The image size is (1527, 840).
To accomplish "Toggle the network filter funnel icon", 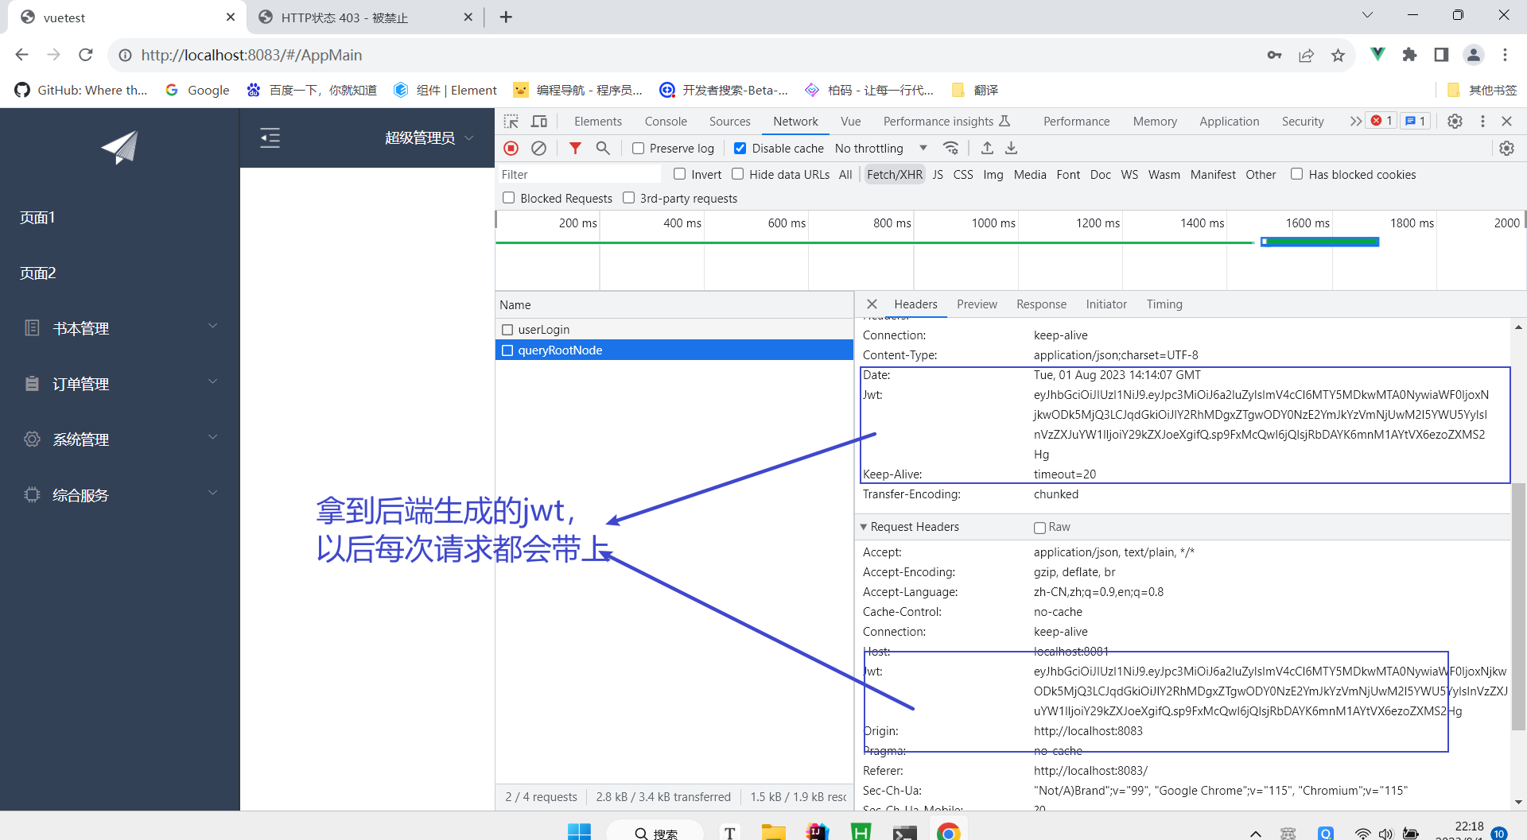I will (x=575, y=149).
